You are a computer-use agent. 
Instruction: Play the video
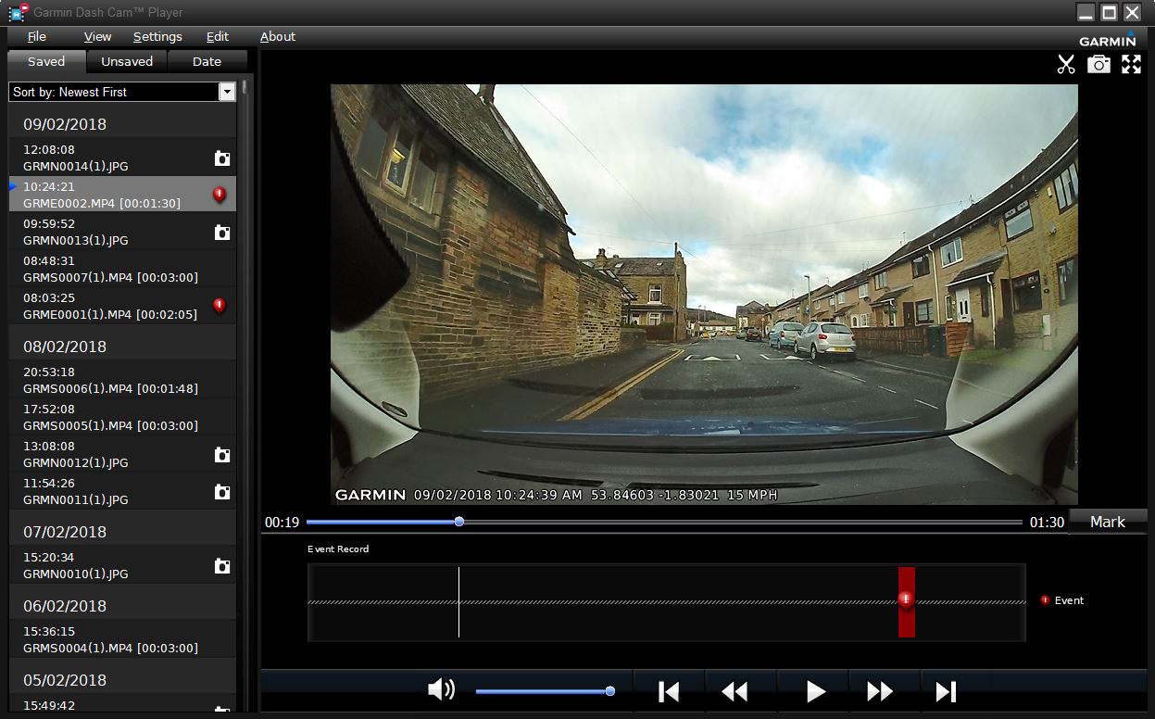pos(815,691)
